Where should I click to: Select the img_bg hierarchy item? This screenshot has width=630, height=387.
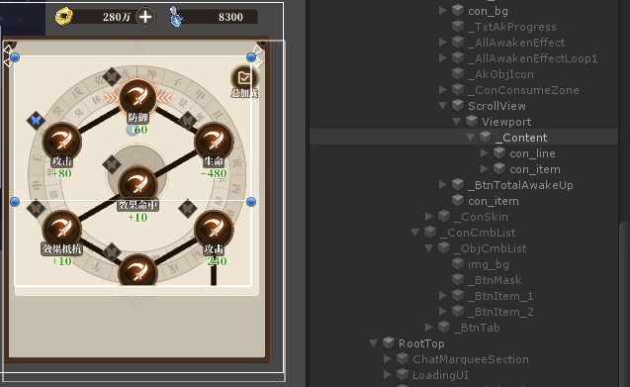pos(489,264)
